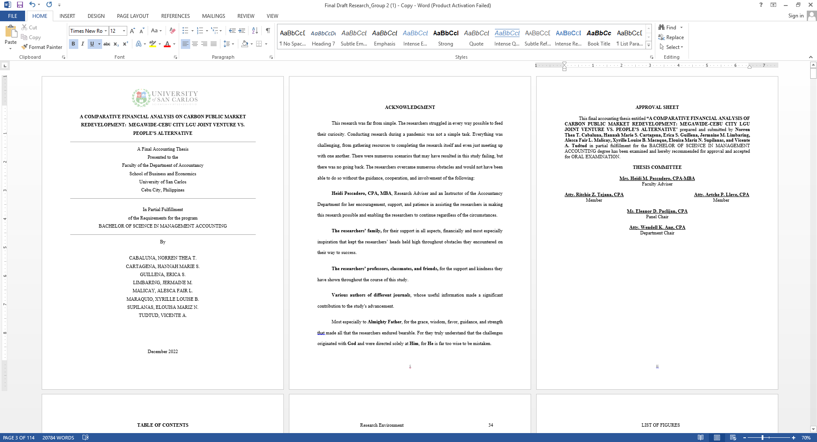Copy the selection to the clipboard

point(31,37)
